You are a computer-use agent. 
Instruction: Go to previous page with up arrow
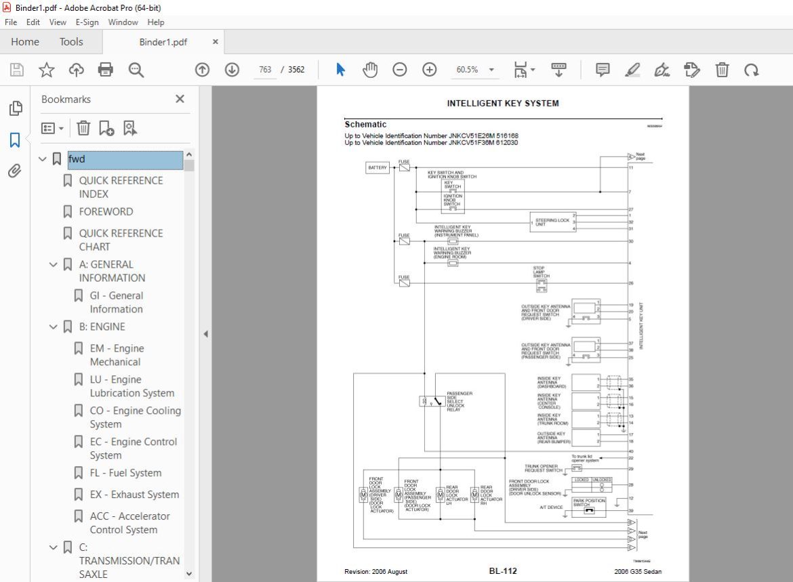(x=202, y=70)
